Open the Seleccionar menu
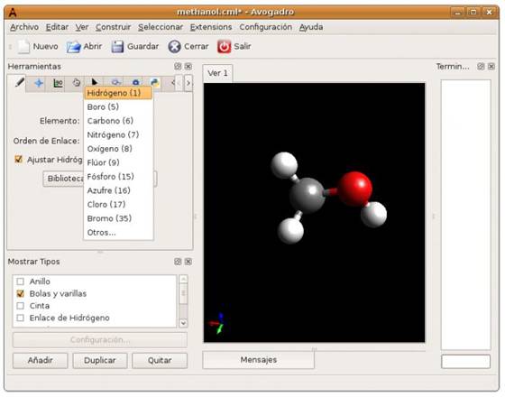The height and width of the screenshot is (397, 505). (161, 27)
